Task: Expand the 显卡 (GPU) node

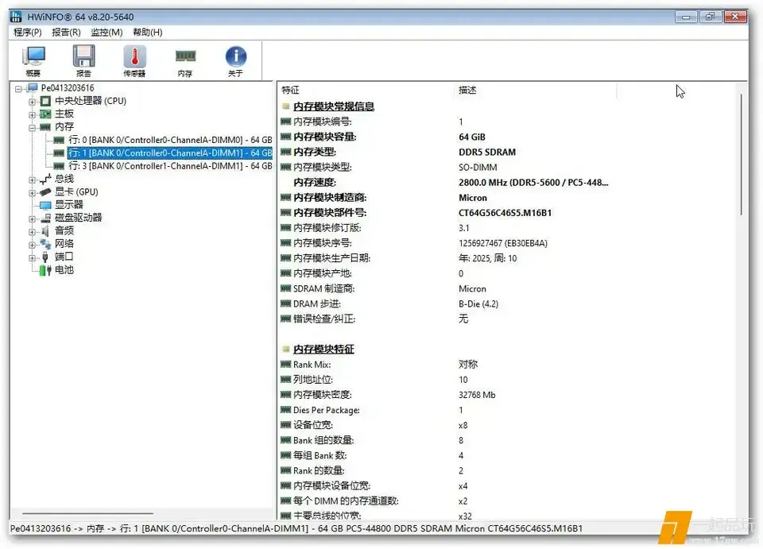Action: [x=32, y=192]
